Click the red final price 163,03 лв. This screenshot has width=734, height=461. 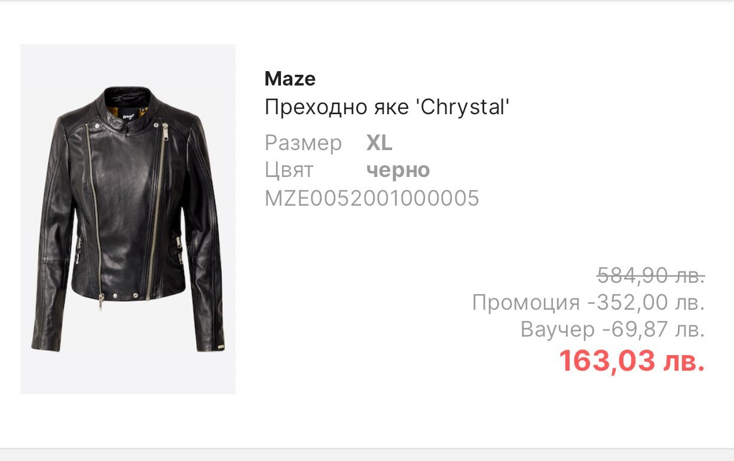pyautogui.click(x=632, y=361)
